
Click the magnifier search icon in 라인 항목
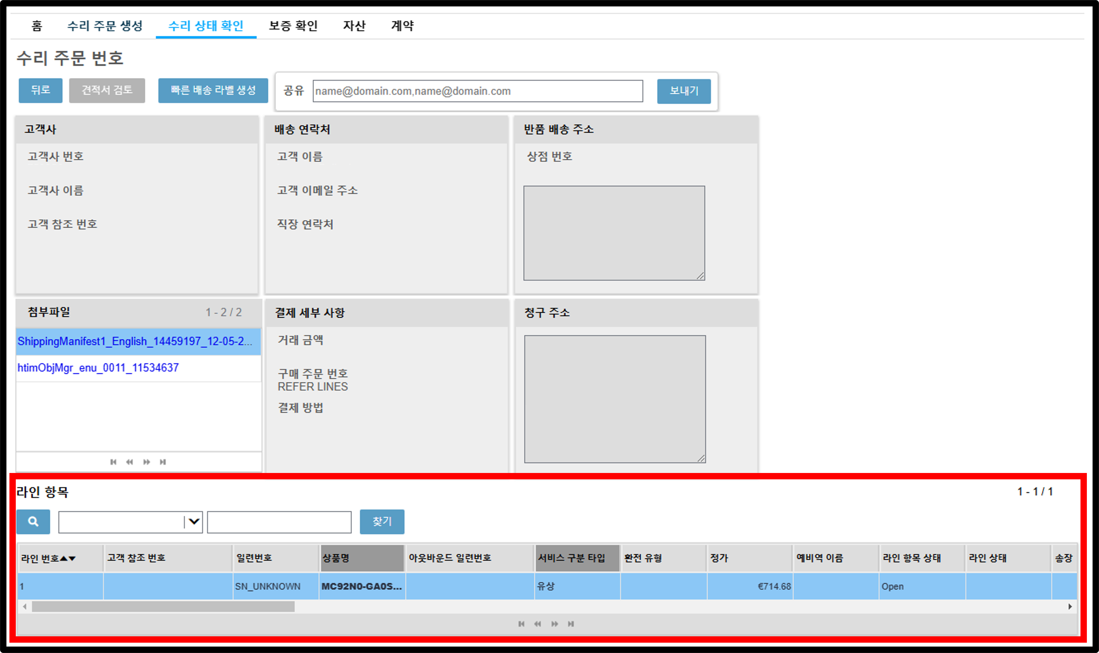point(33,522)
